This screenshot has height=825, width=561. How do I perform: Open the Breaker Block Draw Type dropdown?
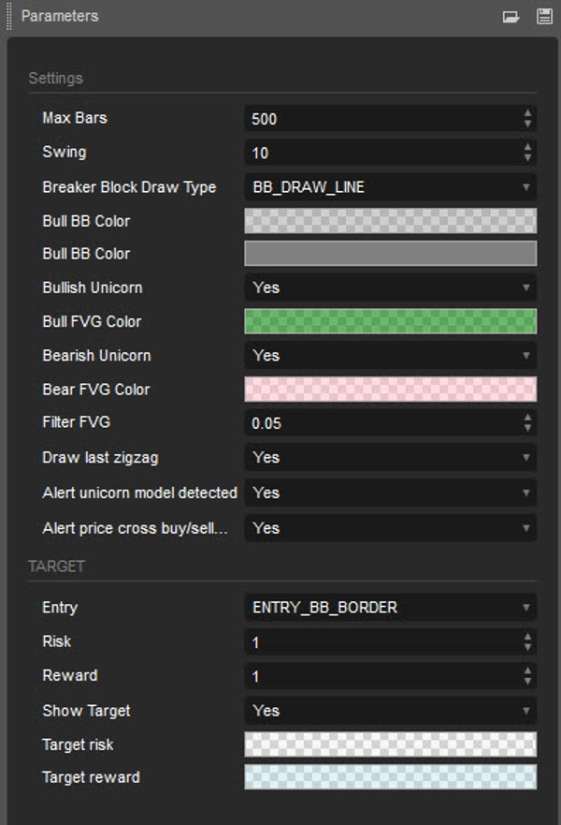pyautogui.click(x=390, y=187)
